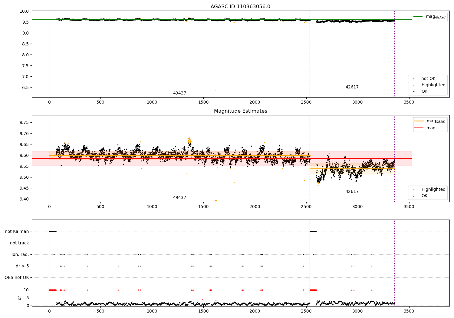
Task: Click the 'dr > 5' row label
Action: 22,266
